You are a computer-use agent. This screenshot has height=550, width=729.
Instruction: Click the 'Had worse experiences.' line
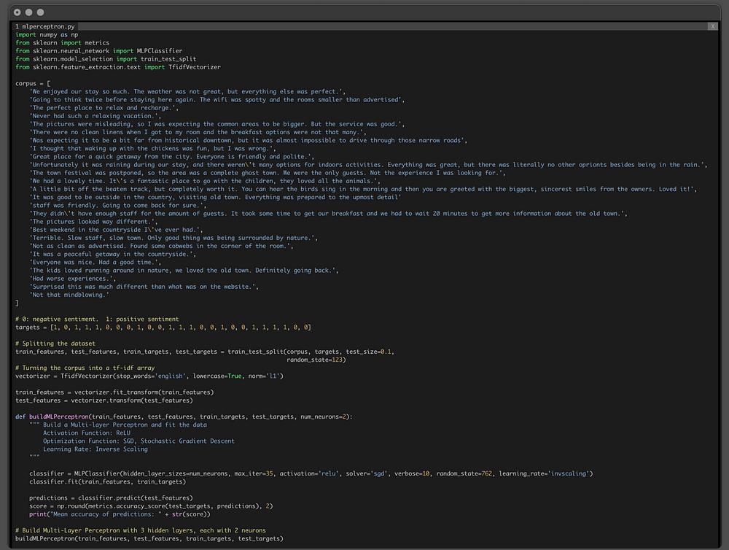72,279
